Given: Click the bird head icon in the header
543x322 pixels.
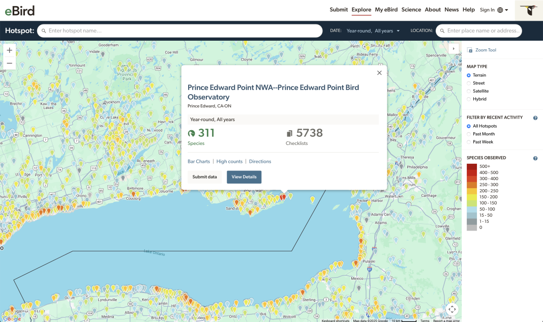Looking at the screenshot, I should click(x=529, y=10).
